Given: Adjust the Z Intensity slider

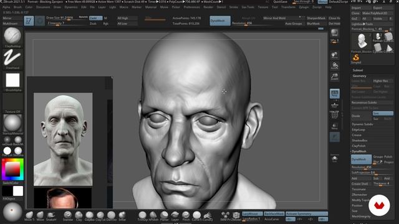Looking at the screenshot, I should click(67, 24).
